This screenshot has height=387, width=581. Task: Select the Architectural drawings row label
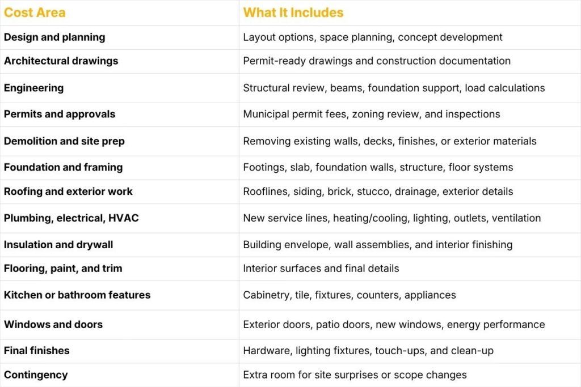[61, 61]
